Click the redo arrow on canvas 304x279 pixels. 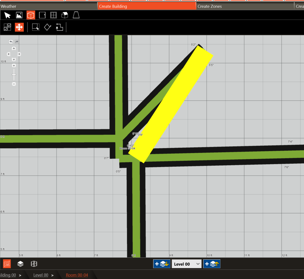[17, 42]
